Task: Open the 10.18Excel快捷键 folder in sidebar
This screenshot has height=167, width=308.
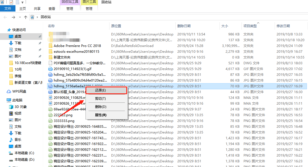Action: [x=28, y=63]
